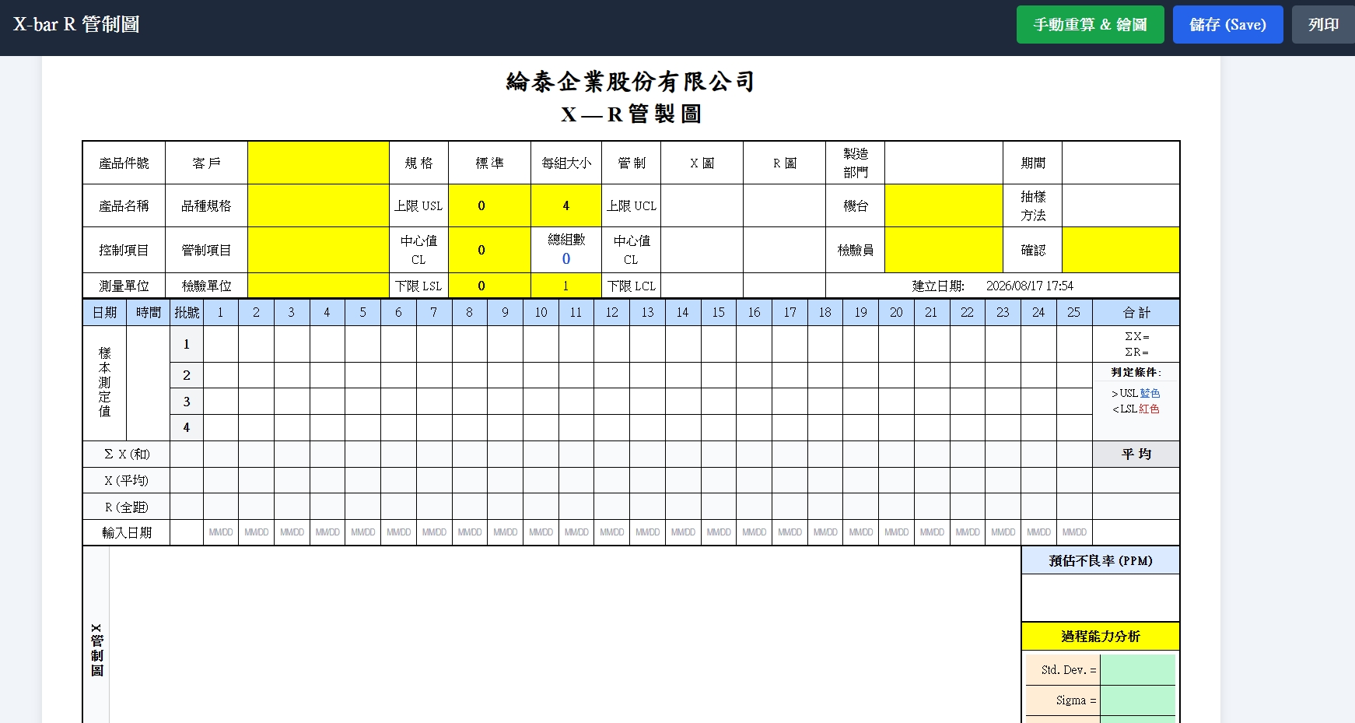Screen dimensions: 1355x723
Task: Click the 平均 header cell
Action: [x=1136, y=454]
